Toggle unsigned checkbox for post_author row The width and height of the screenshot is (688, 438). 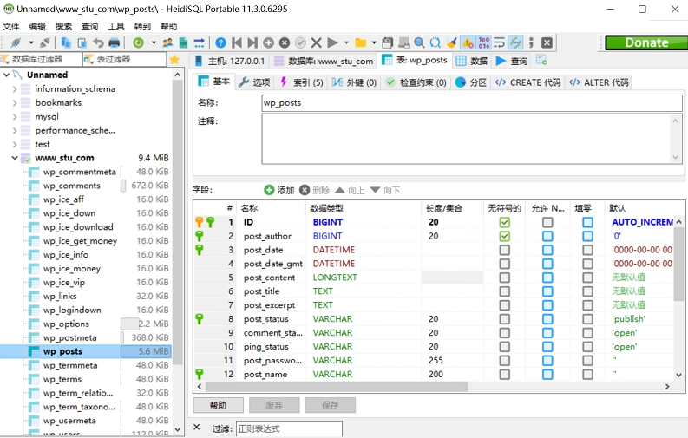click(x=505, y=236)
